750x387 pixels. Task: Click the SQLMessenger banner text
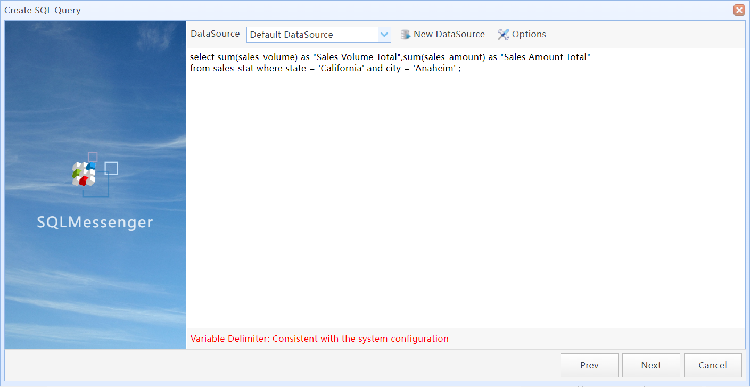pos(95,222)
